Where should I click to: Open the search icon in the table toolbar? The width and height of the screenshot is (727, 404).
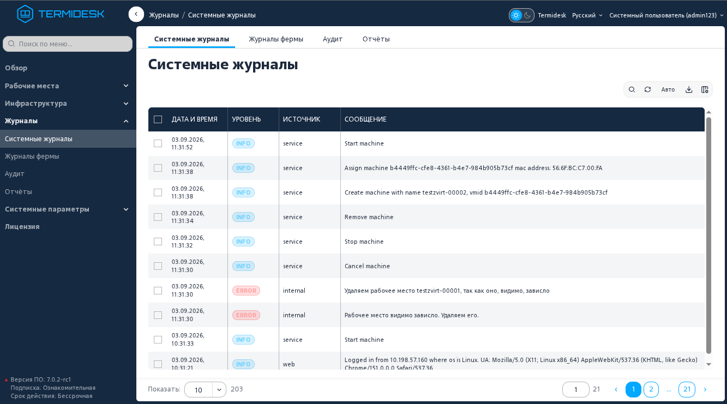coord(632,89)
